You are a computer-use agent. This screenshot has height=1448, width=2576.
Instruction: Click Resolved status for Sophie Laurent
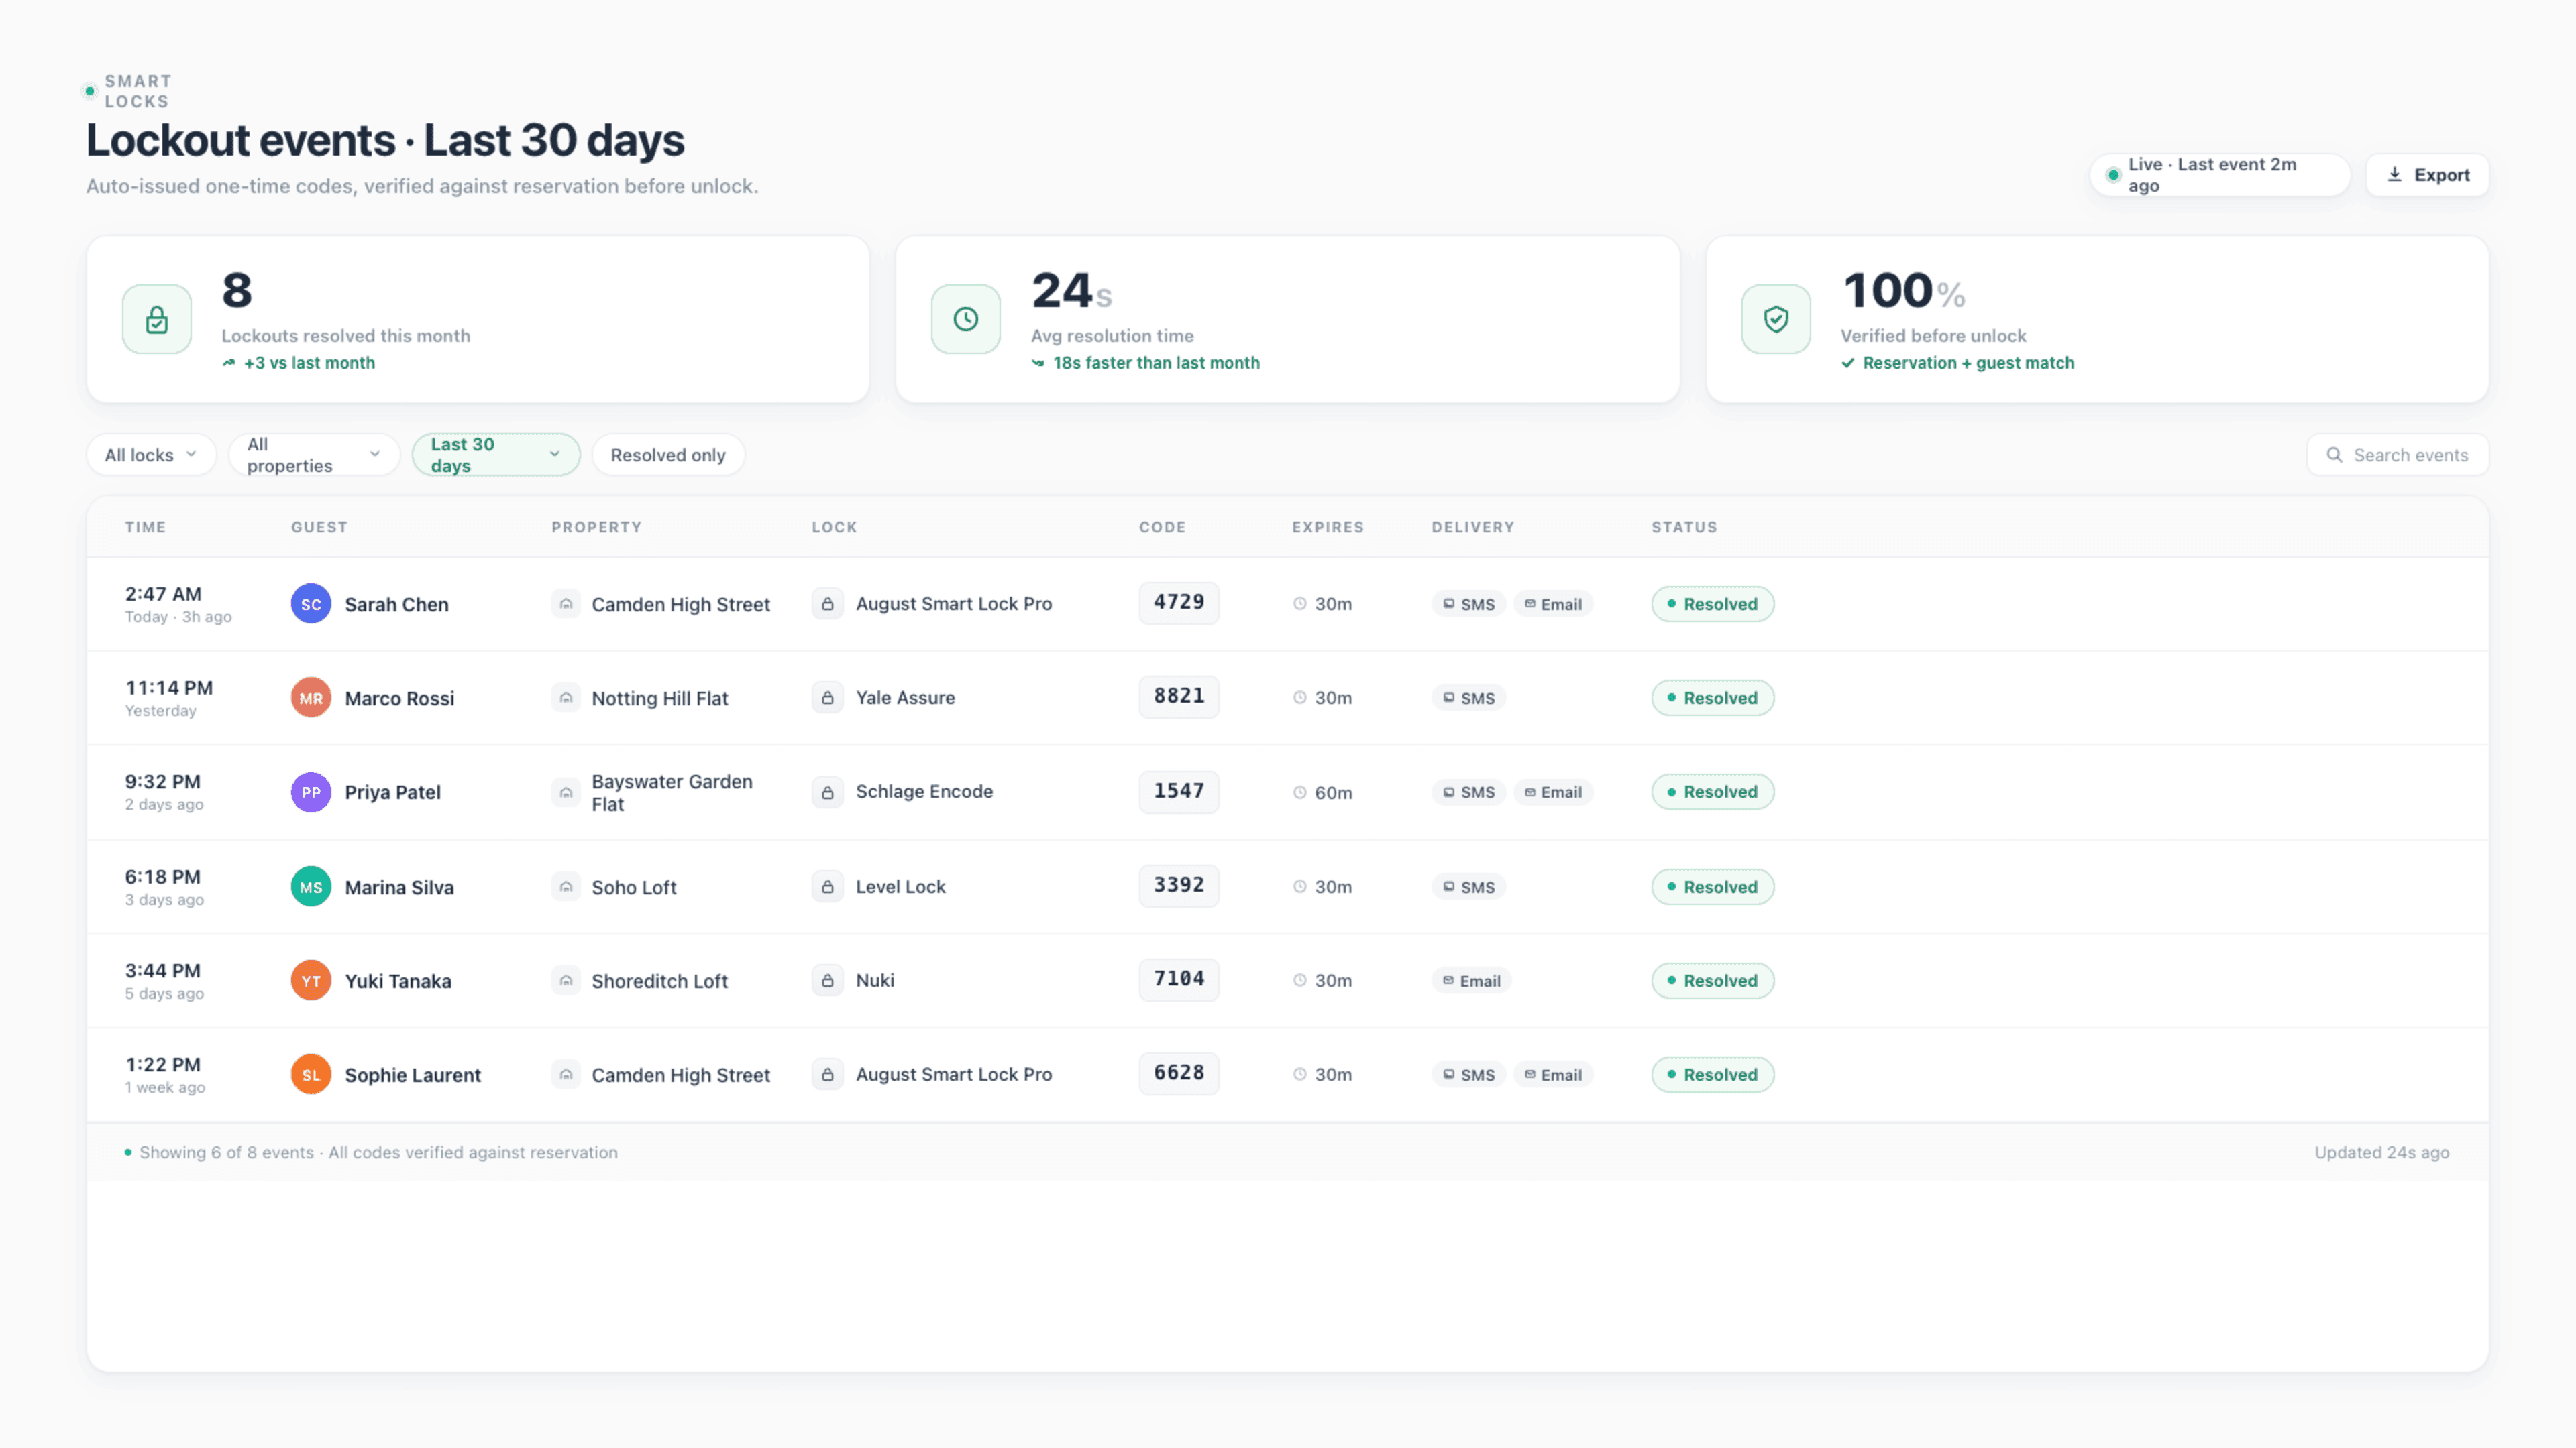click(x=1712, y=1074)
